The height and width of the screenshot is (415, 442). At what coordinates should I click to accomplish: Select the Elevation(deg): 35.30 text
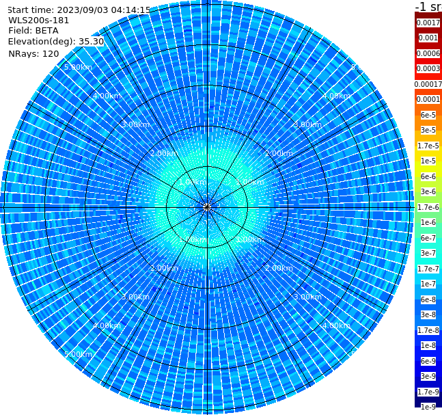coord(56,42)
